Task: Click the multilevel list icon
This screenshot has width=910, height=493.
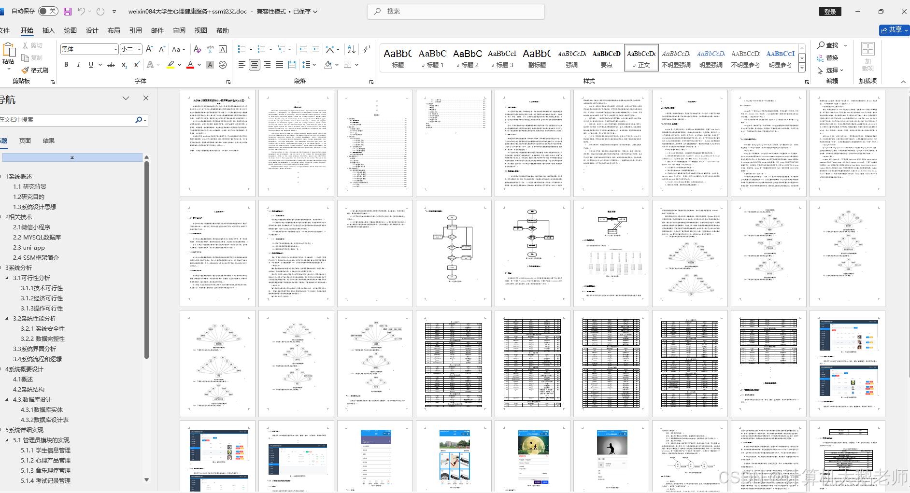Action: click(282, 49)
